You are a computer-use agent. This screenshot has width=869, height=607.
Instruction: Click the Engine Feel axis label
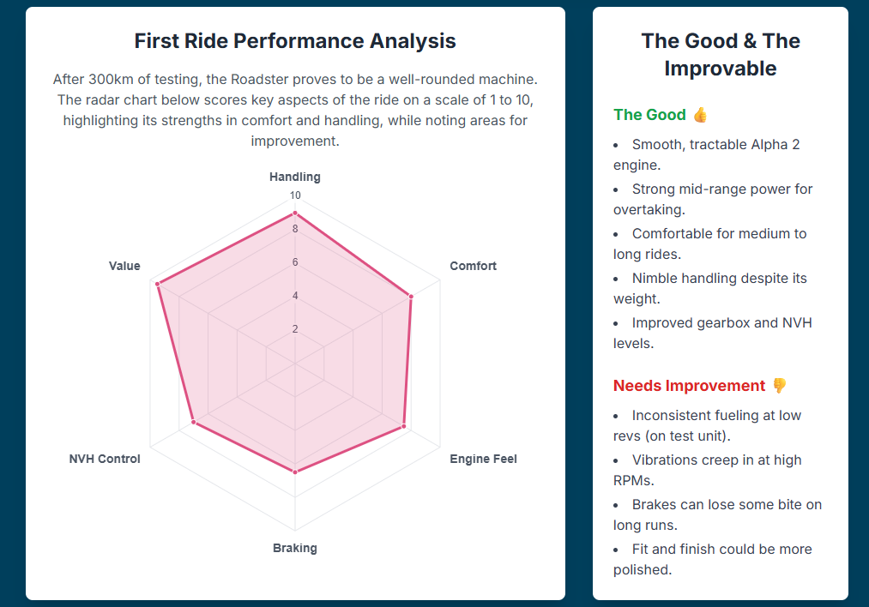click(483, 459)
